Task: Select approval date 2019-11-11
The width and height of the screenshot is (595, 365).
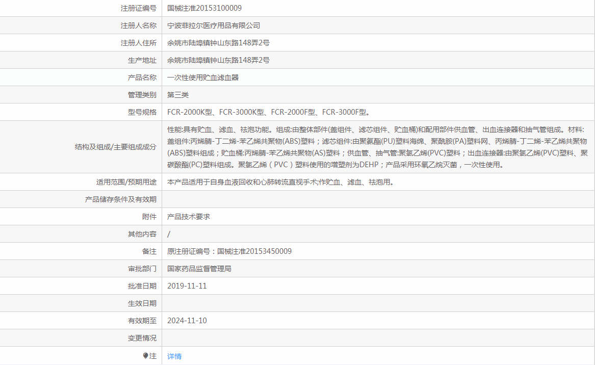Action: (187, 286)
